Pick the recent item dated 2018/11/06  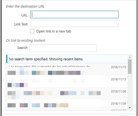point(67,93)
